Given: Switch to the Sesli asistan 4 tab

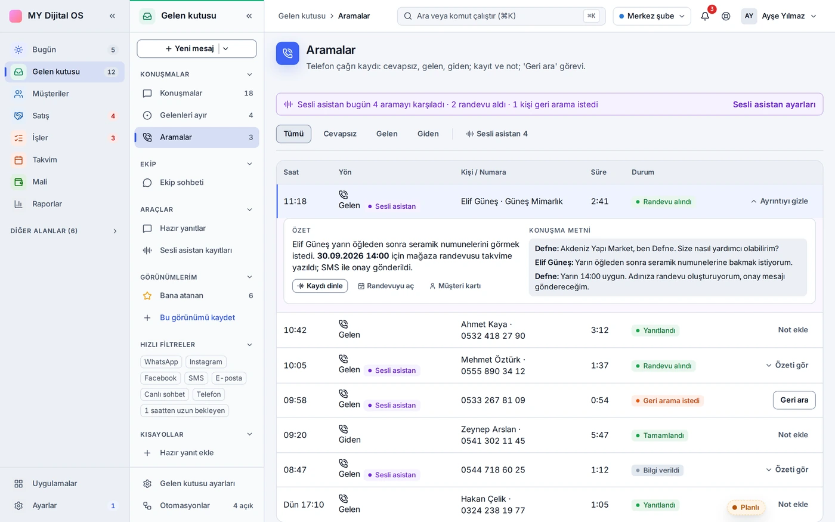Looking at the screenshot, I should (x=497, y=134).
